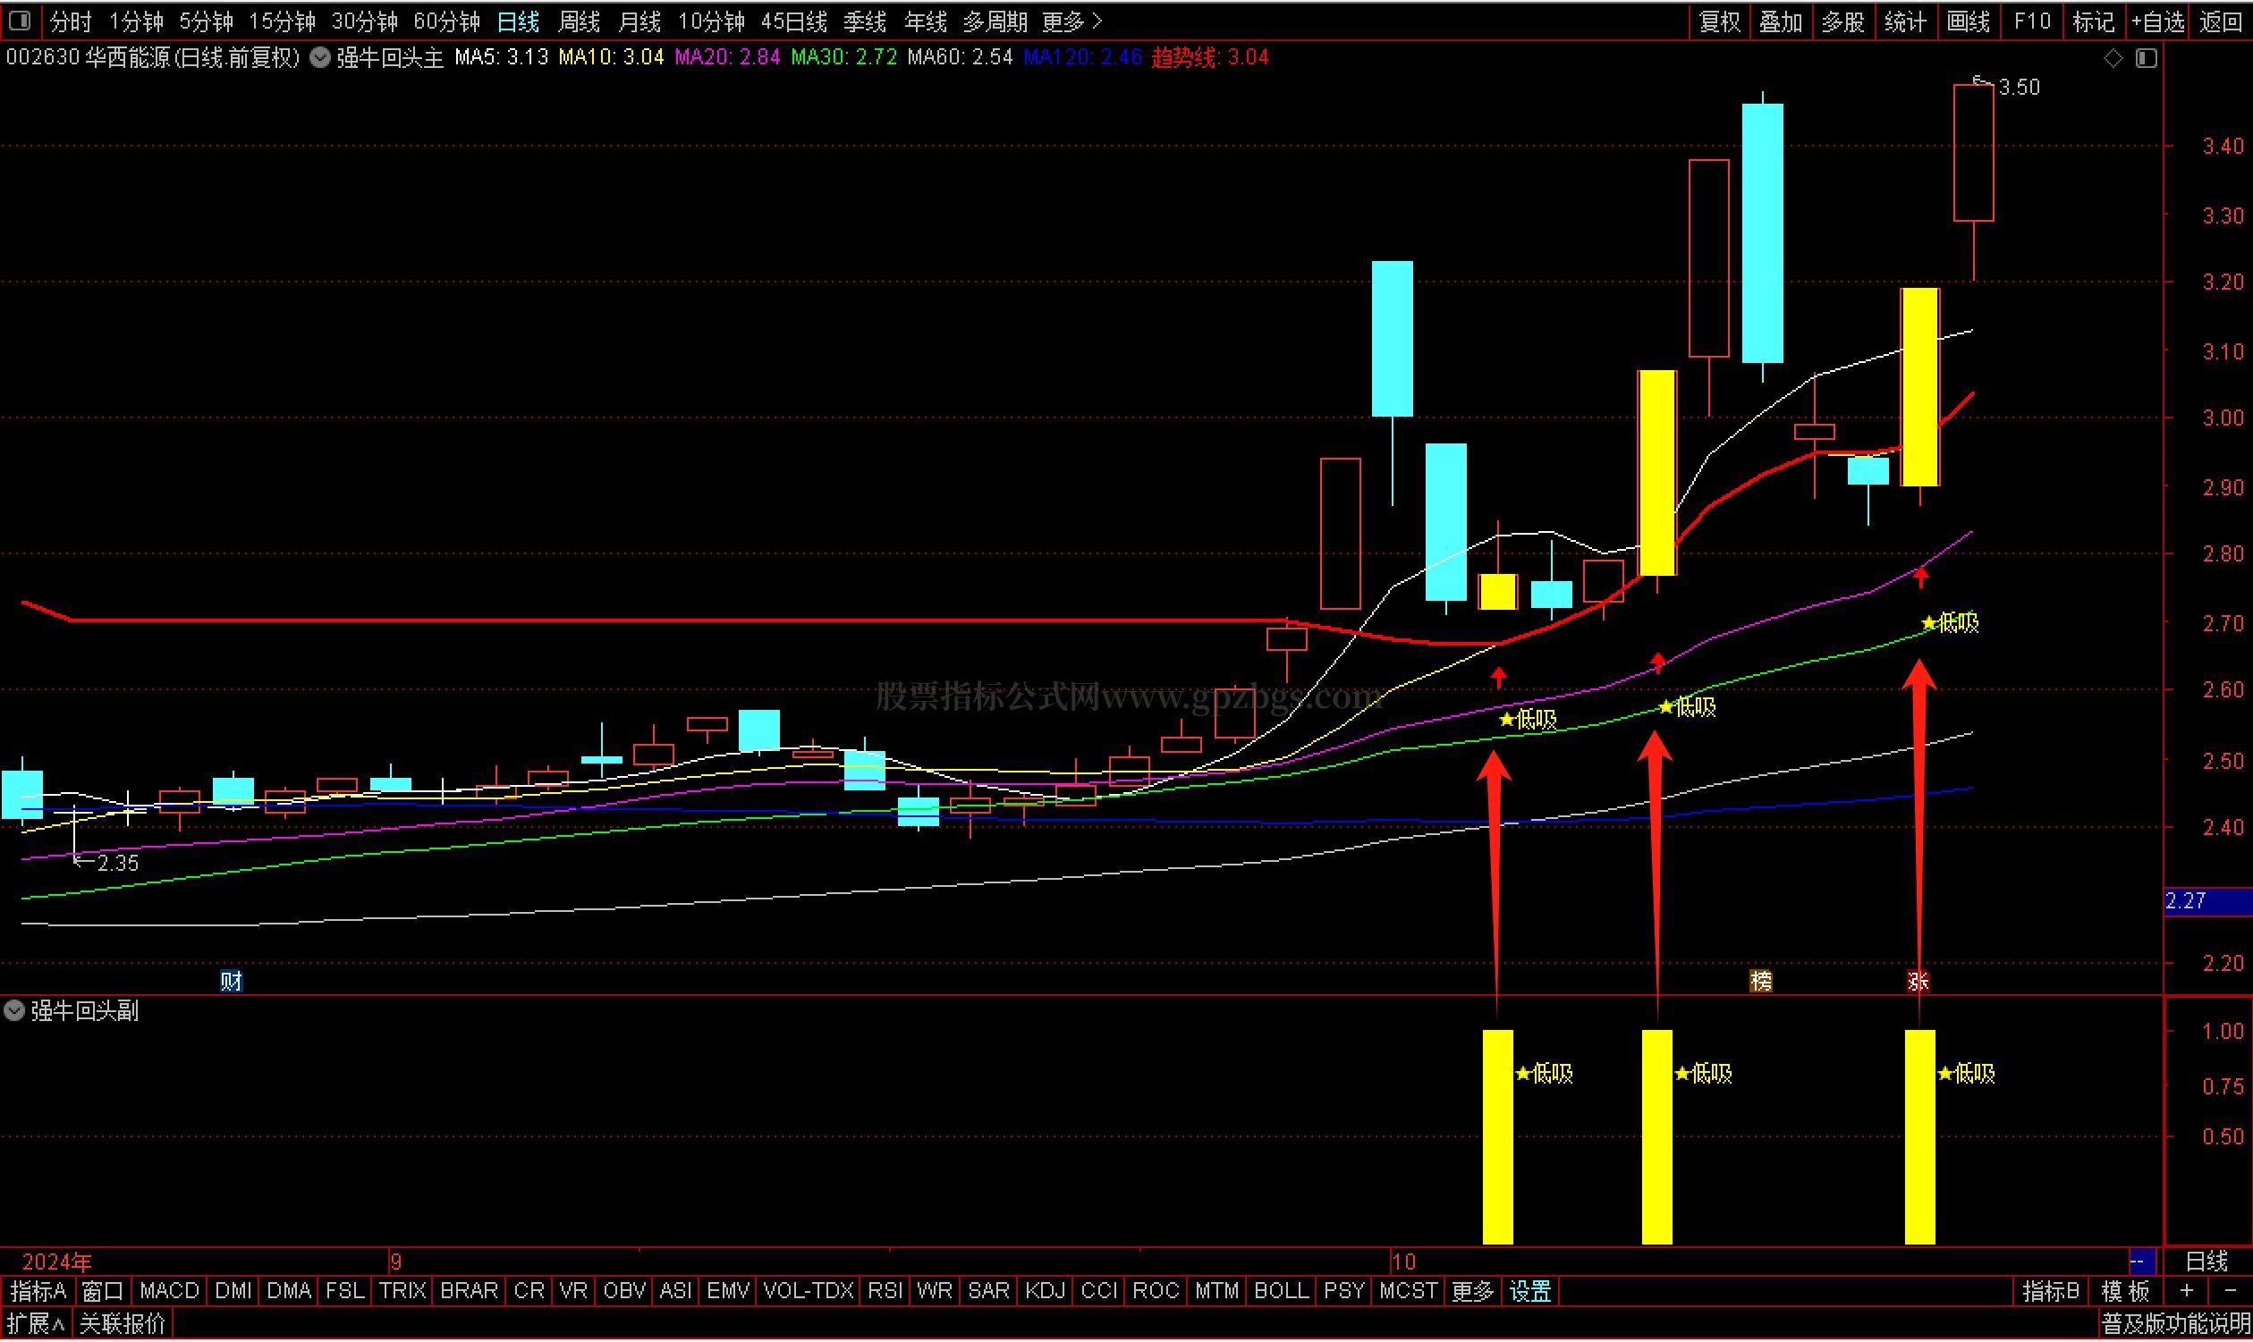
Task: Click the minus zoom-out icon
Action: point(2231,1292)
